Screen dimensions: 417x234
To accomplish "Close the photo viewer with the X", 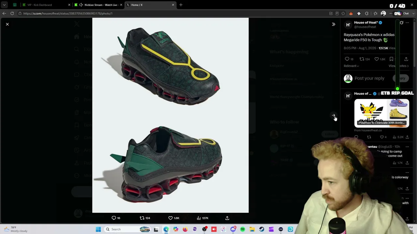I will [7, 24].
